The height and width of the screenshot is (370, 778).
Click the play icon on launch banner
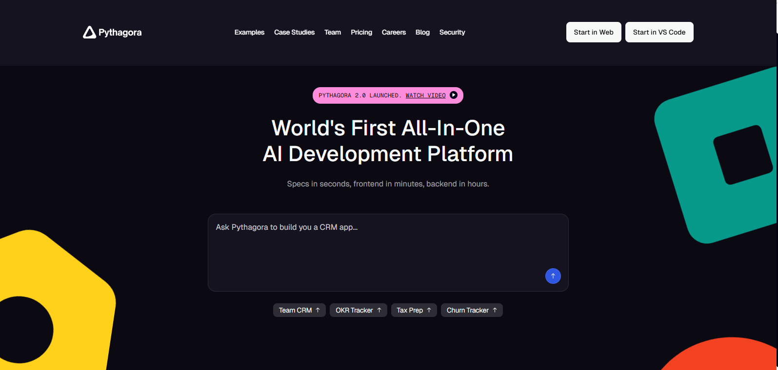point(454,95)
